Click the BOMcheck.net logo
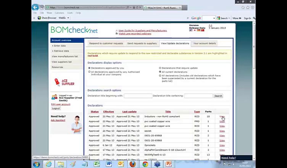 [74, 30]
